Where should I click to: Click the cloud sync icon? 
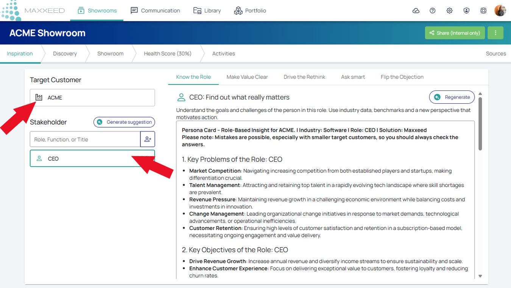pyautogui.click(x=416, y=11)
